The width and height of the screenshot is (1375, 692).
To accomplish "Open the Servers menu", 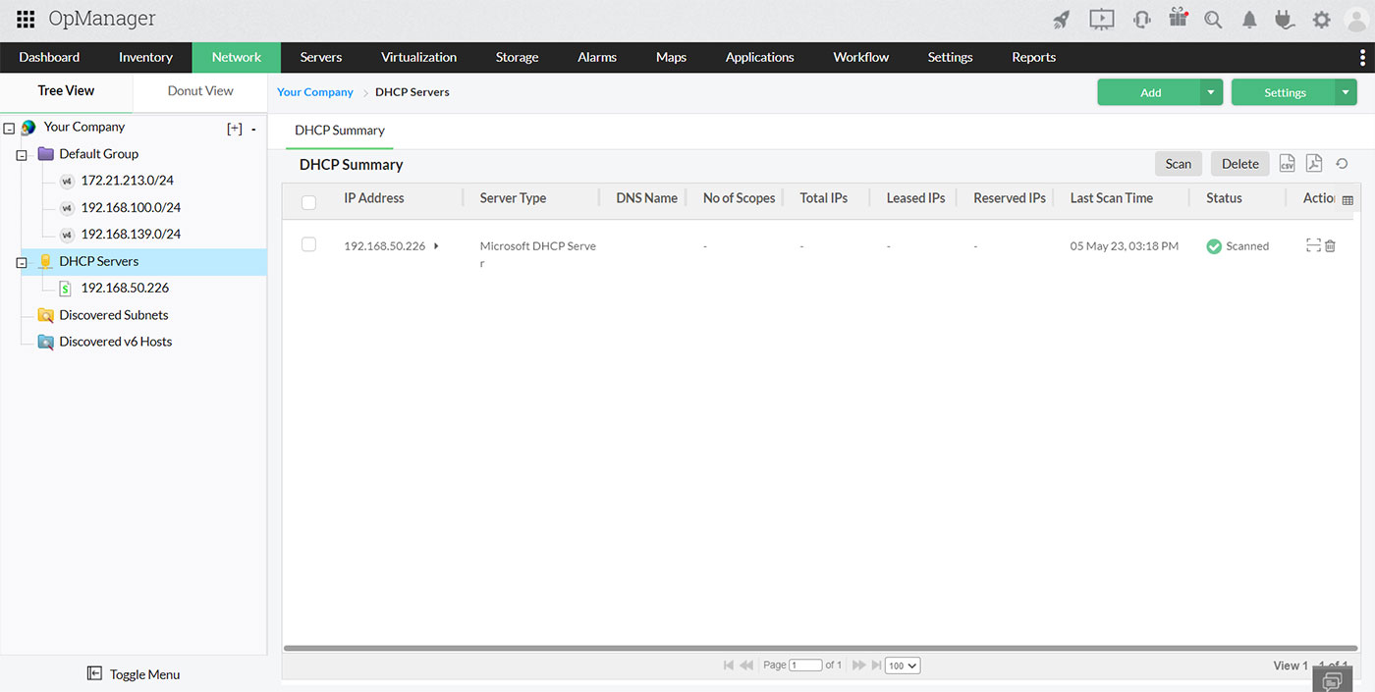I will click(x=321, y=57).
